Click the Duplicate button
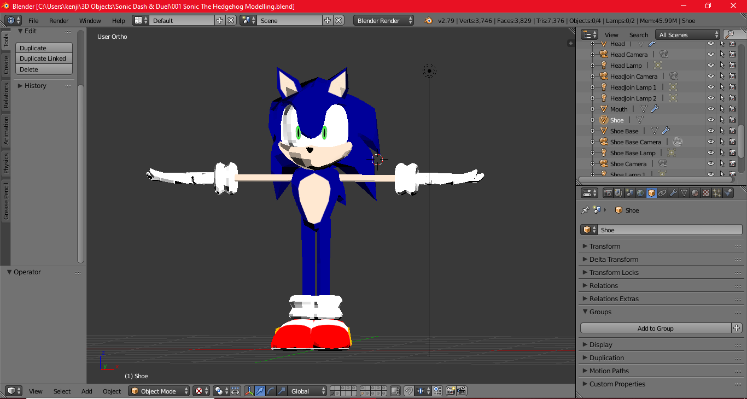The image size is (747, 399). click(44, 48)
